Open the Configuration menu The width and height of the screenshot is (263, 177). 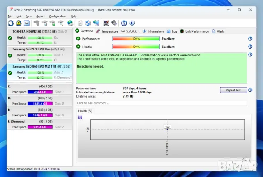[57, 16]
